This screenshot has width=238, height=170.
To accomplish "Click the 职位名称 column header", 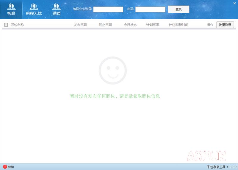I will [17, 25].
